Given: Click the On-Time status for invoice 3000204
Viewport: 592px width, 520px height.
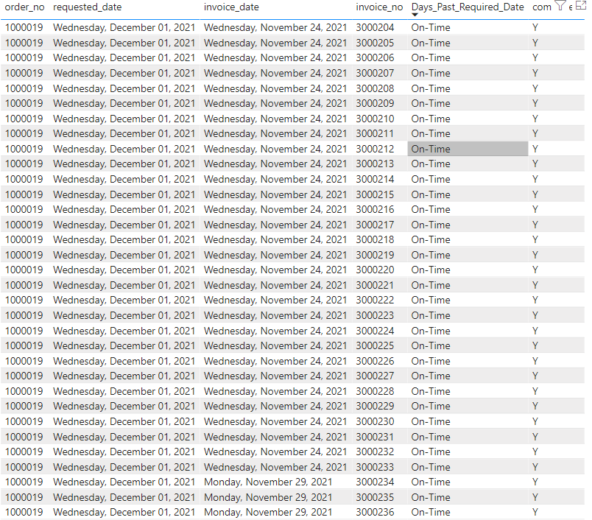Looking at the screenshot, I should (431, 27).
